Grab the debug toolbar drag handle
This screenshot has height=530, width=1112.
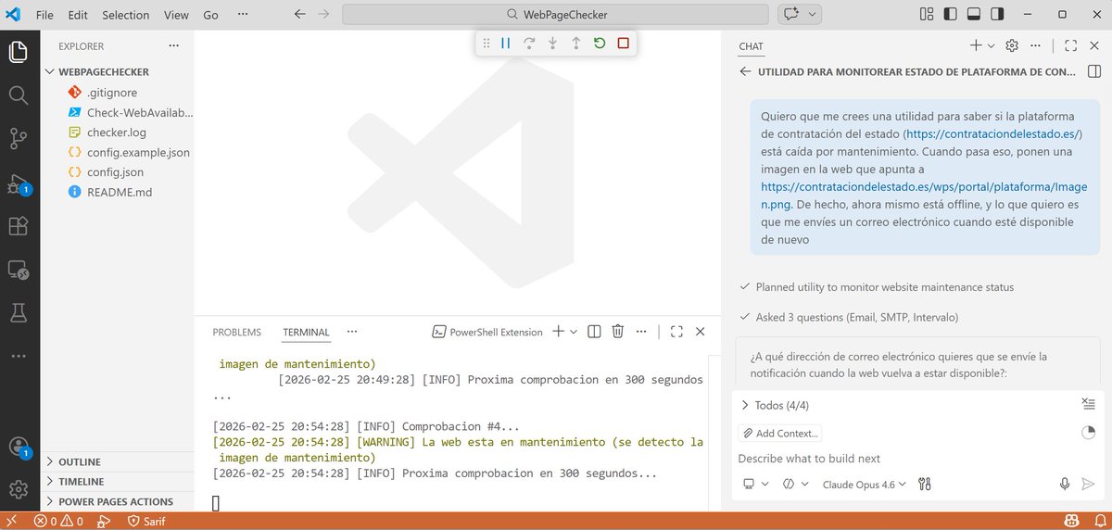point(486,43)
